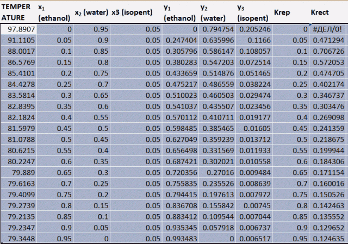348x244 pixels.
Task: Select the temperature cell 79.889
Action: pos(18,173)
